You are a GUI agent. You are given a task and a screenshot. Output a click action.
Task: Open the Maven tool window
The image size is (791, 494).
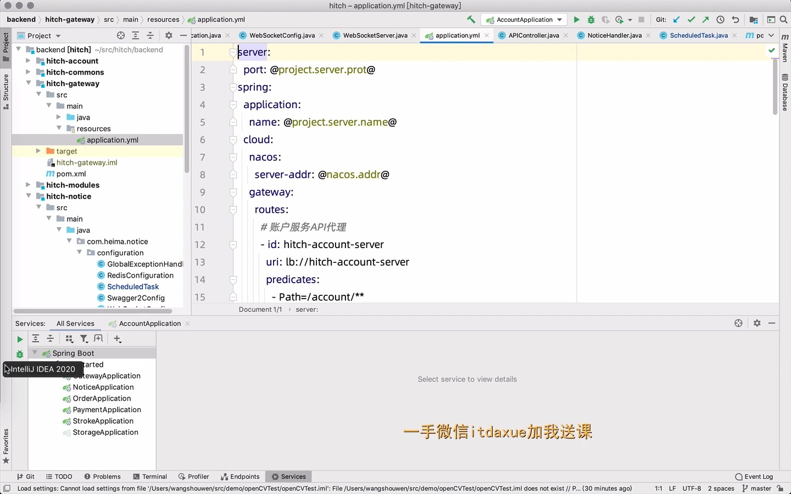(x=785, y=48)
